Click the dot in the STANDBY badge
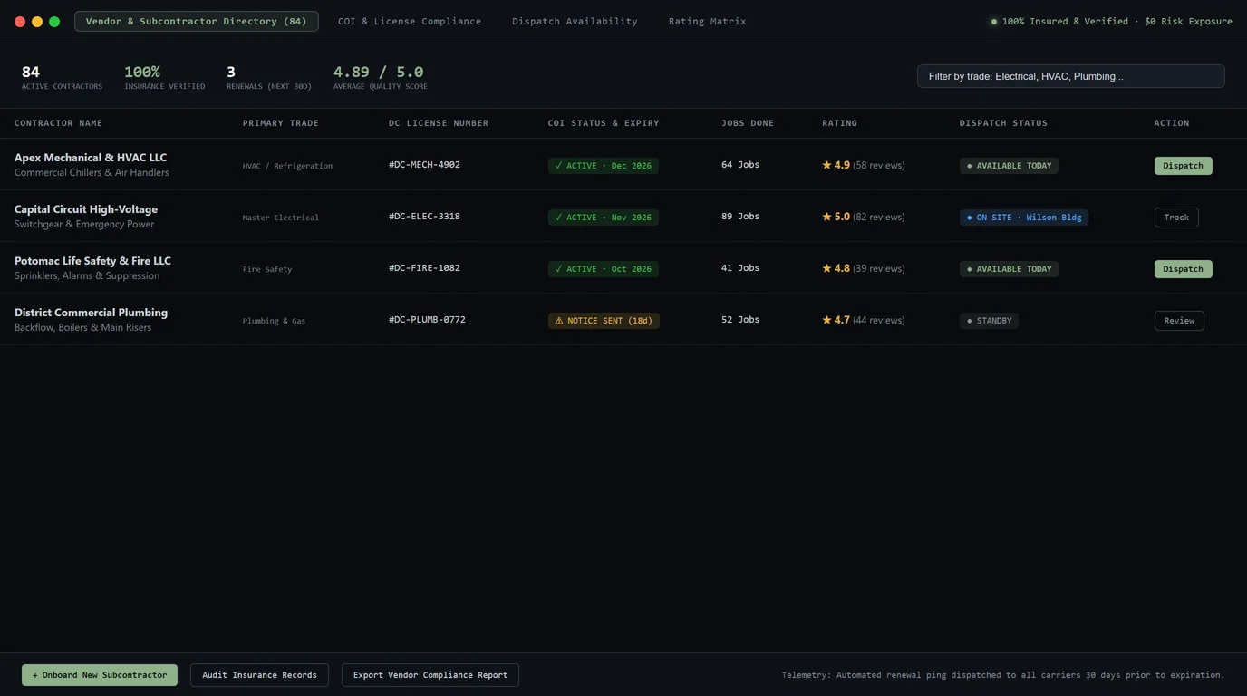1247x696 pixels. click(970, 321)
